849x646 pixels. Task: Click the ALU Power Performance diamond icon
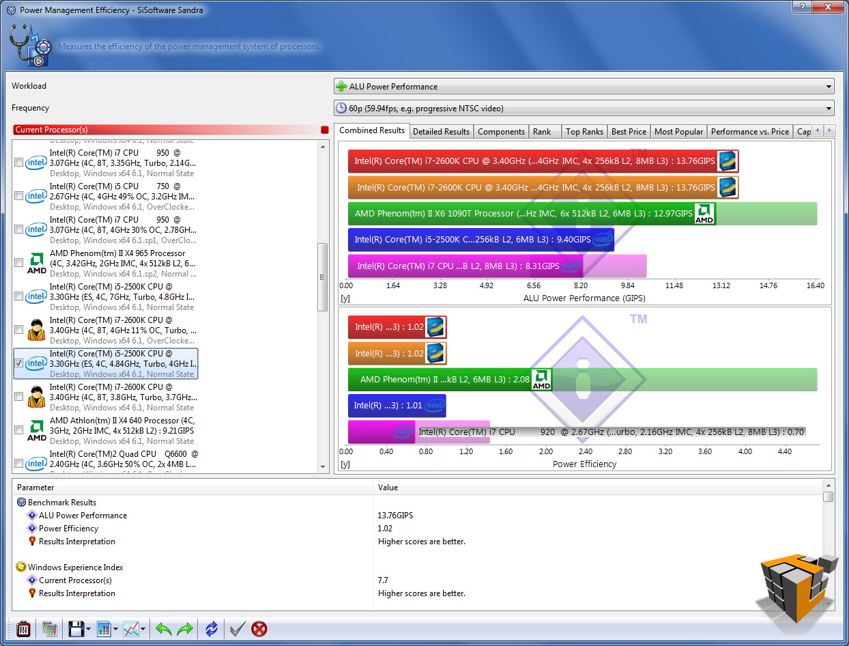(32, 516)
